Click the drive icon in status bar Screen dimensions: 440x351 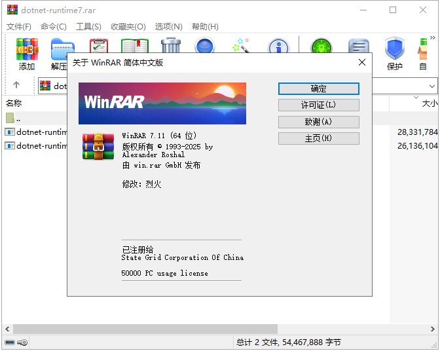click(x=10, y=342)
